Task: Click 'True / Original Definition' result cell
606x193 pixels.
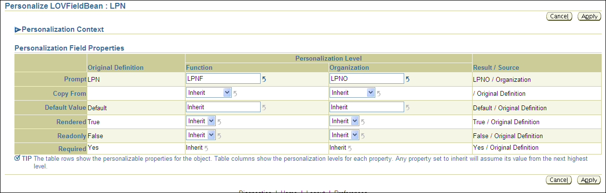Action: [507, 122]
